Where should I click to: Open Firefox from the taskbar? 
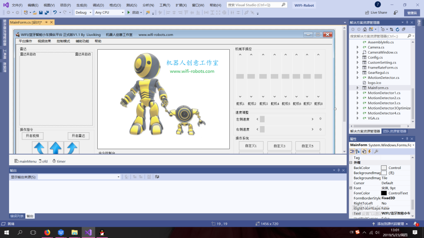[47, 233]
